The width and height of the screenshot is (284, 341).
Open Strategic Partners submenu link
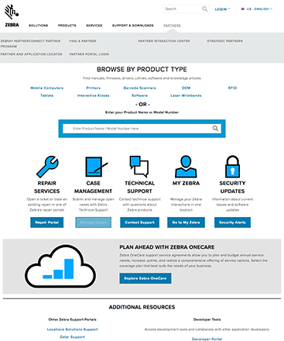tap(224, 41)
